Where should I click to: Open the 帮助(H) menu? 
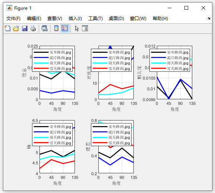[x=160, y=19]
